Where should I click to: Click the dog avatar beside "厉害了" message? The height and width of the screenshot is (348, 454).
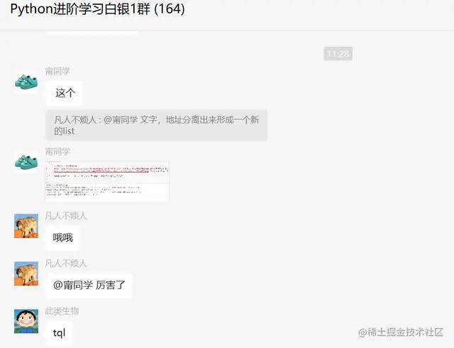coord(26,273)
